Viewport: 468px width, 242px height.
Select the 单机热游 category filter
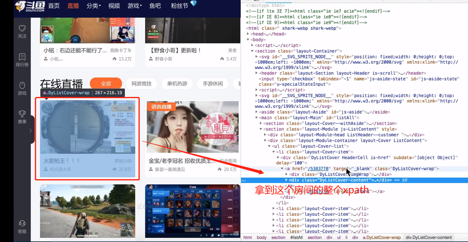[177, 83]
